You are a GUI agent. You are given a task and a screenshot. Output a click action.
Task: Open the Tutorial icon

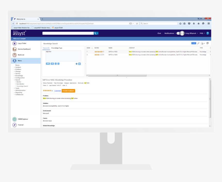tap(14, 125)
